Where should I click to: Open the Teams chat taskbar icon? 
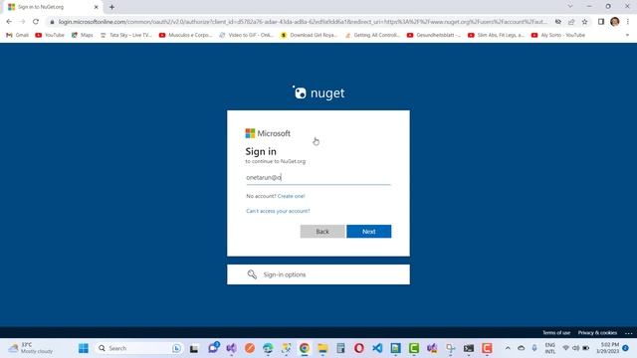(213, 348)
